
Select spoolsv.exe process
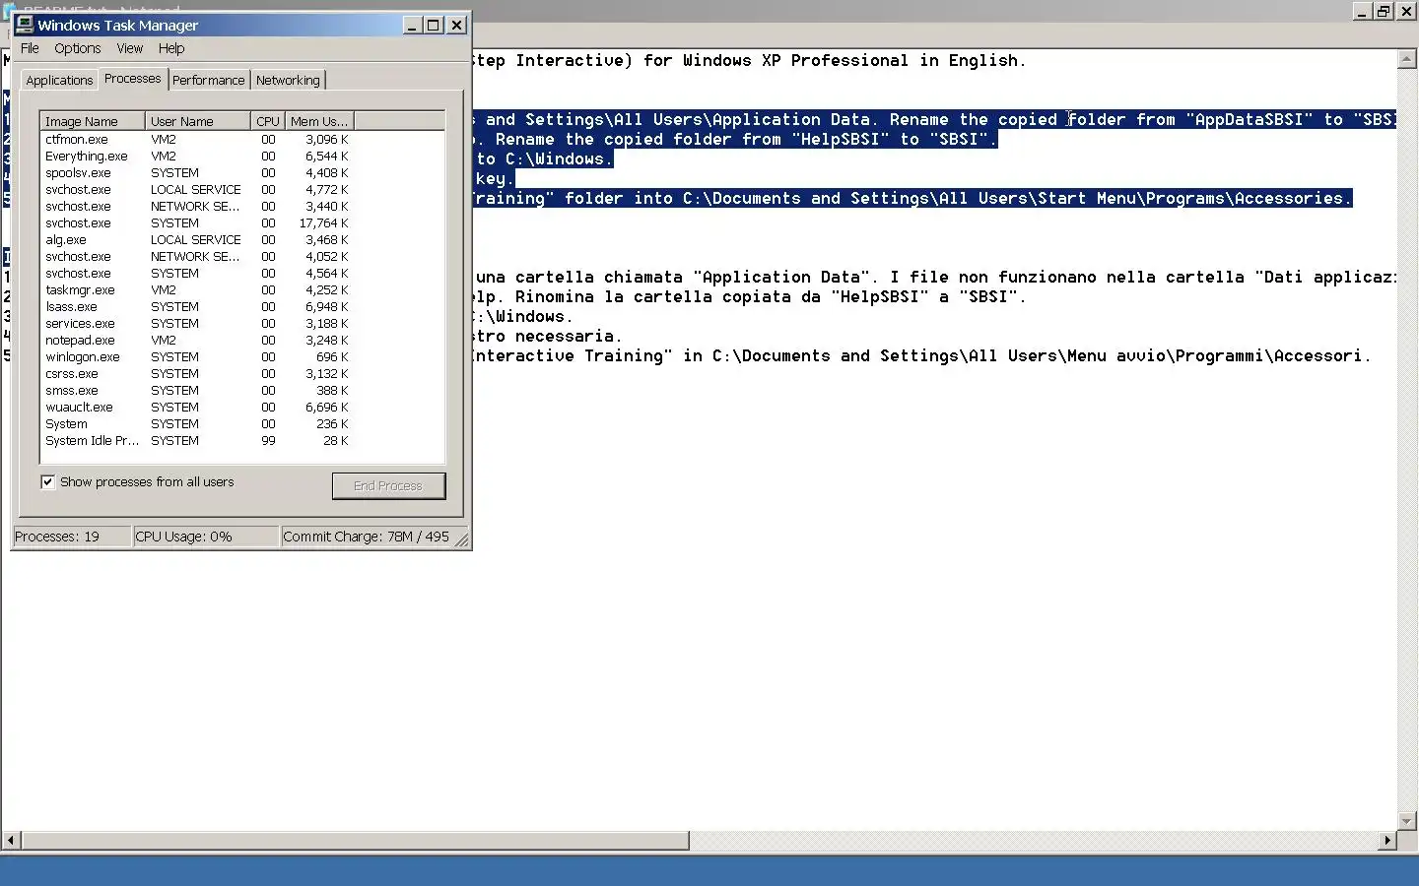[x=197, y=173]
